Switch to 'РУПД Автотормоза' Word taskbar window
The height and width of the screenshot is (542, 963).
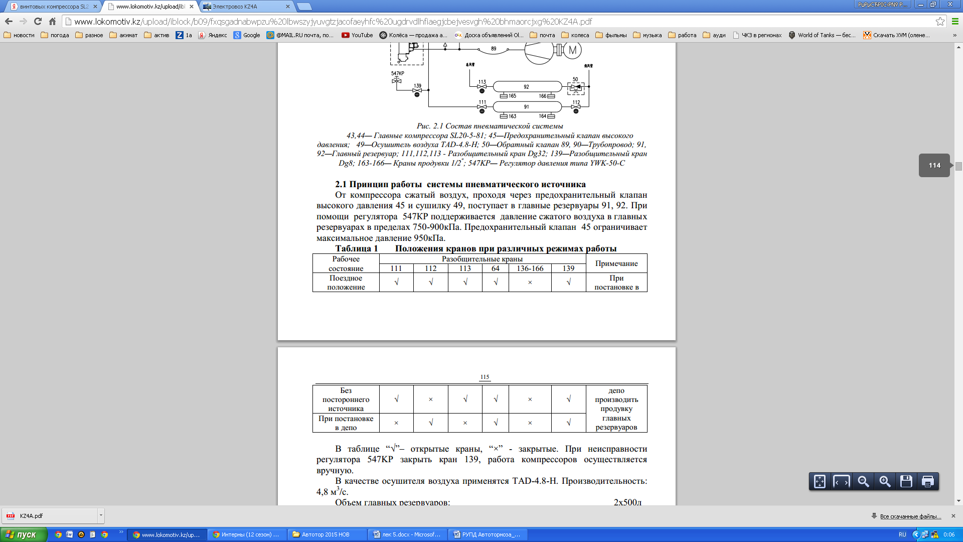488,534
